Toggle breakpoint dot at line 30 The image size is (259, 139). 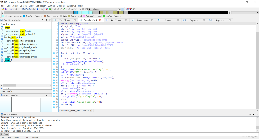click(54, 94)
